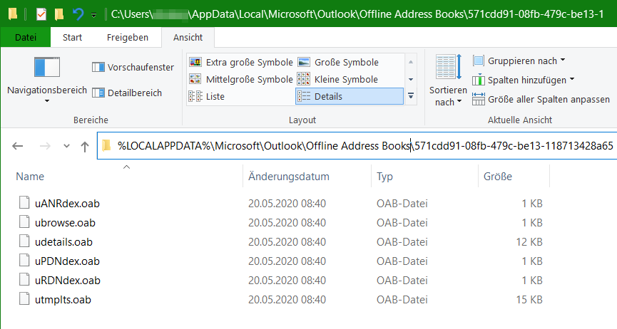Image resolution: width=617 pixels, height=329 pixels.
Task: Switch to the Freigeben ribbon tab
Action: tap(128, 38)
